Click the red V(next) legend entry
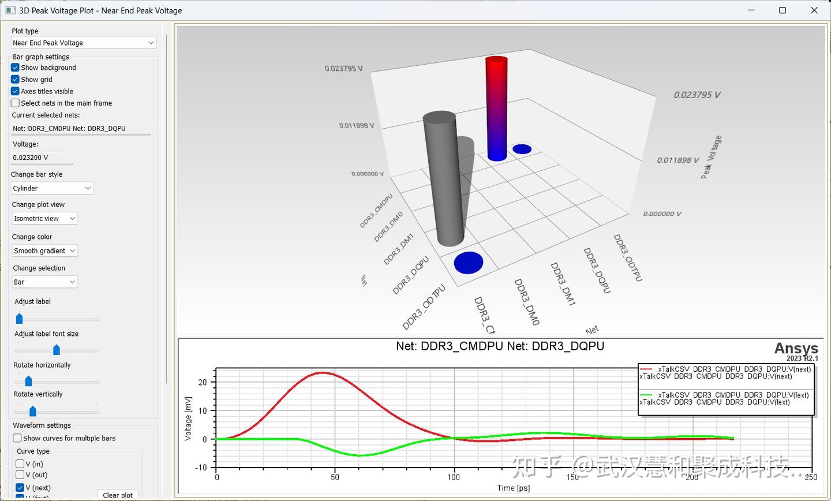831x501 pixels. [x=727, y=372]
